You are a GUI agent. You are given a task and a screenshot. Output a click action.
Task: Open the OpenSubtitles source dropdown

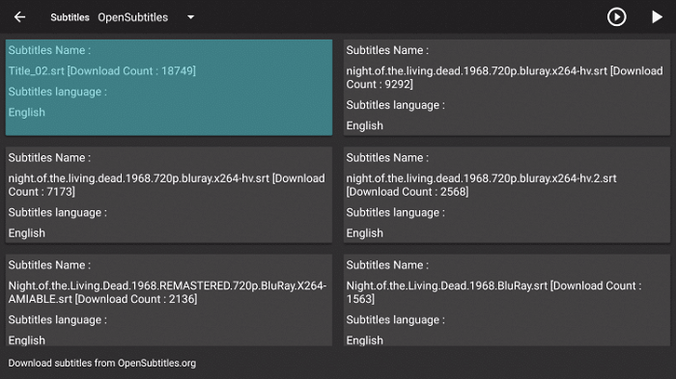(x=190, y=17)
